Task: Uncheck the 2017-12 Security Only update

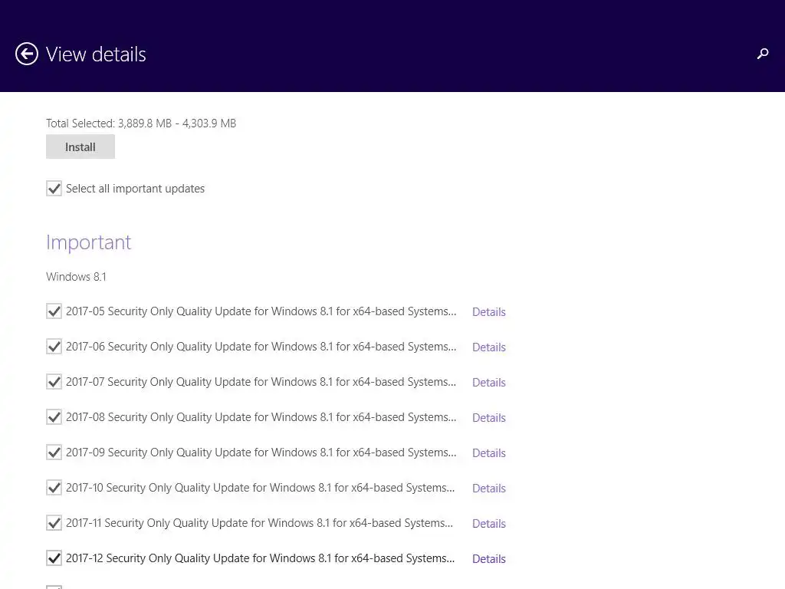Action: pyautogui.click(x=54, y=558)
